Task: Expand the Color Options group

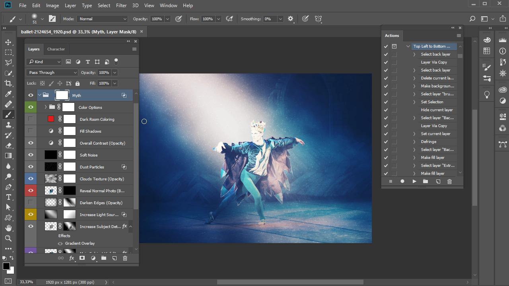Action: point(46,107)
